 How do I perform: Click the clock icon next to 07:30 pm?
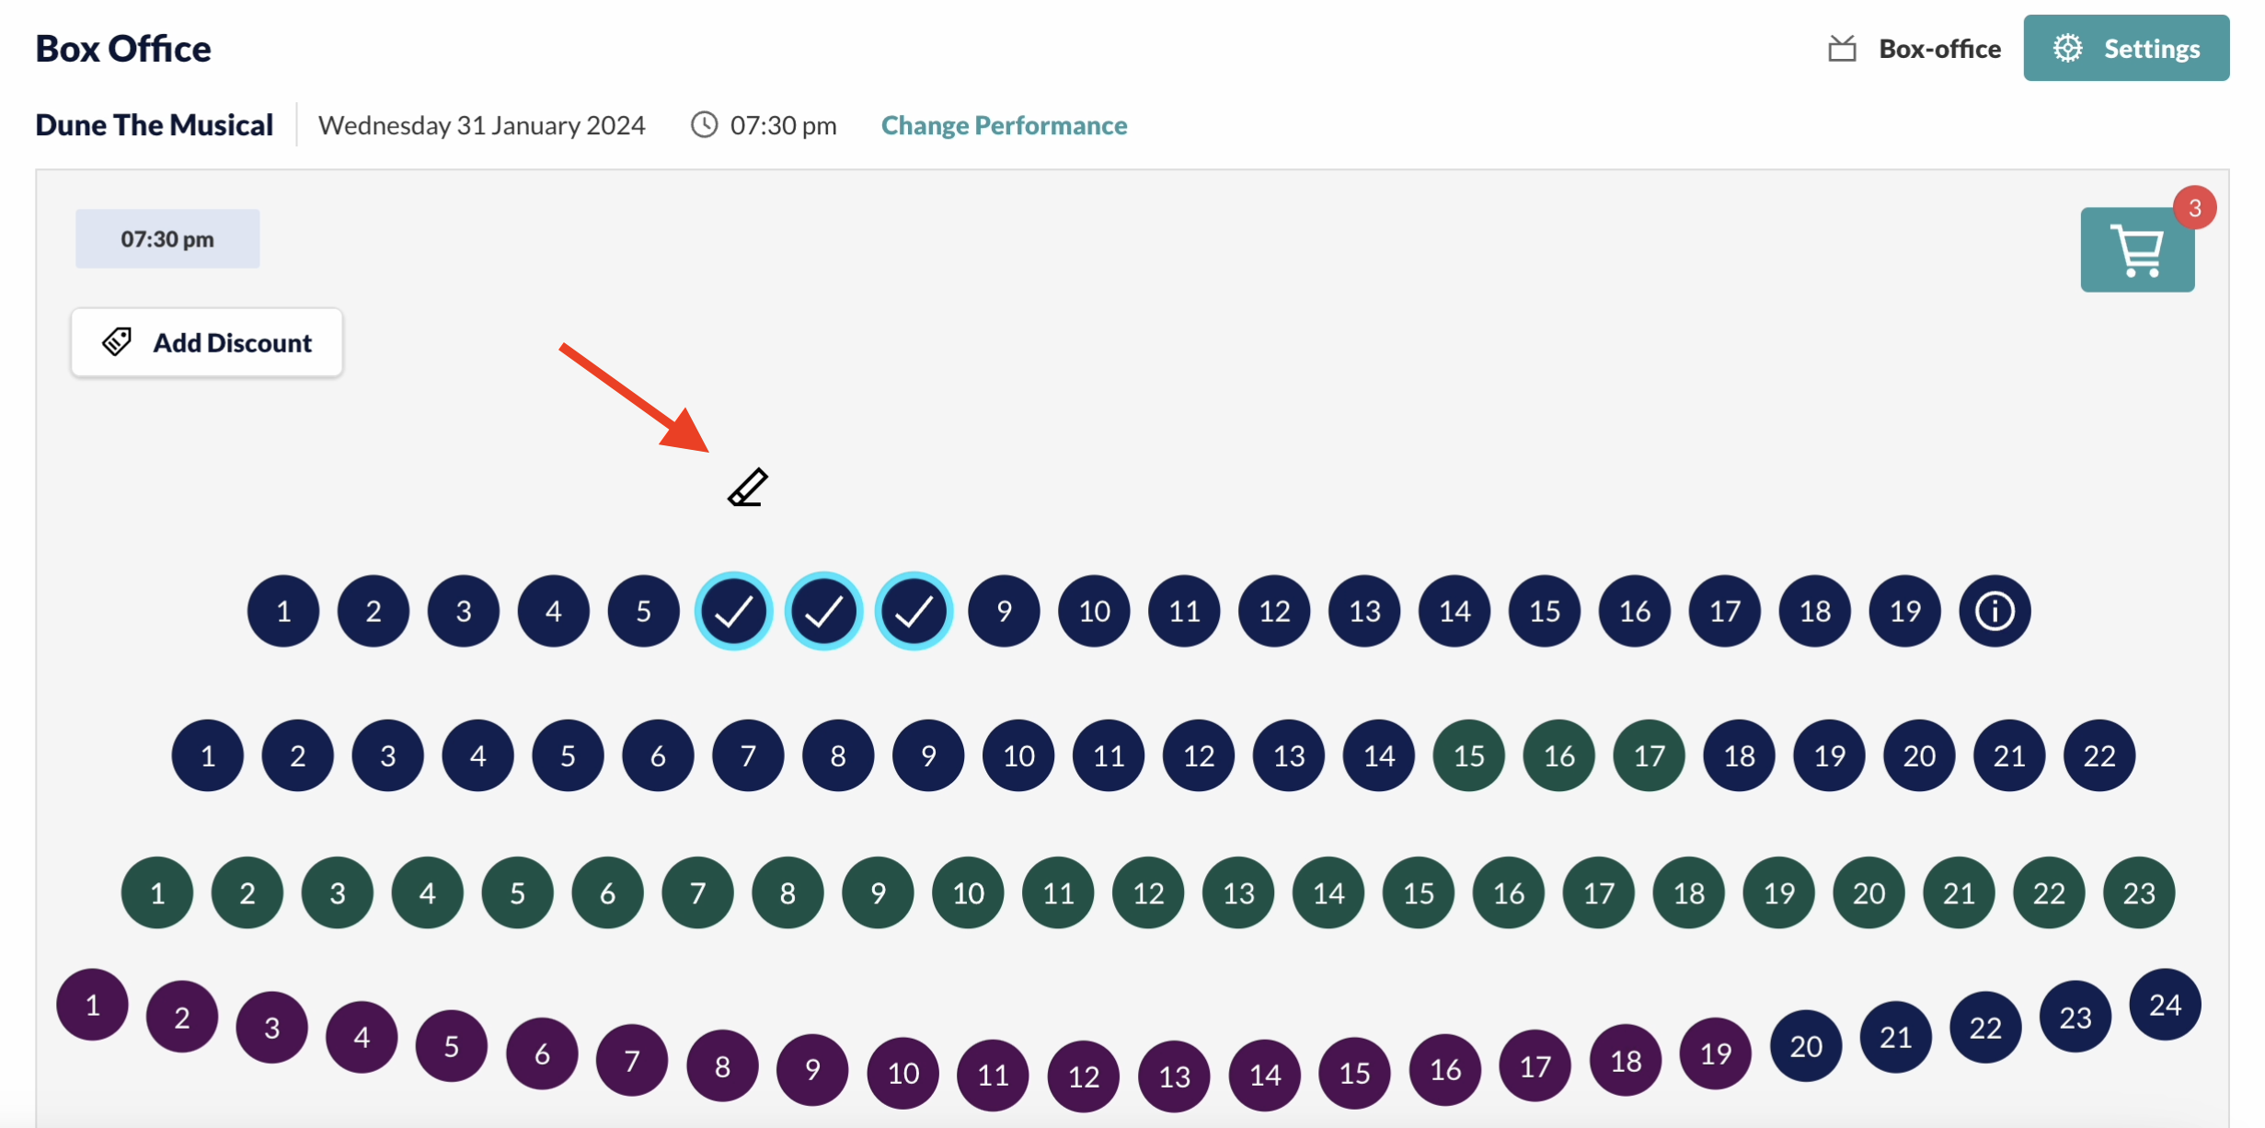coord(704,124)
